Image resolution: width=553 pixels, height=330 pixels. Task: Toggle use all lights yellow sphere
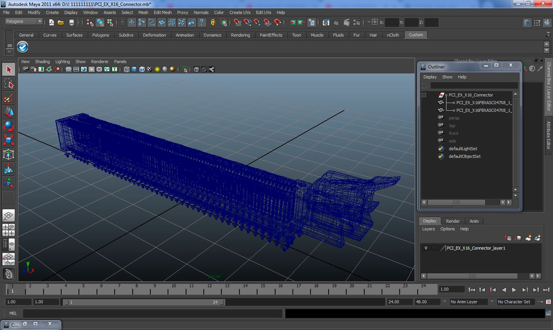coord(157,69)
